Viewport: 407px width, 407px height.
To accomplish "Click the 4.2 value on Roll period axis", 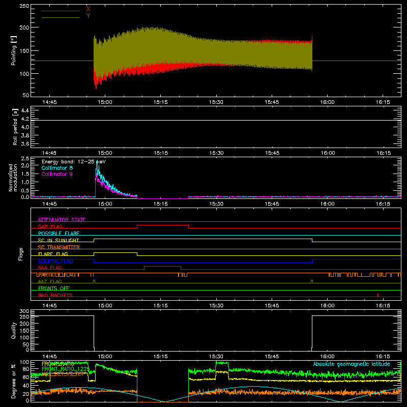I will 25,119.
